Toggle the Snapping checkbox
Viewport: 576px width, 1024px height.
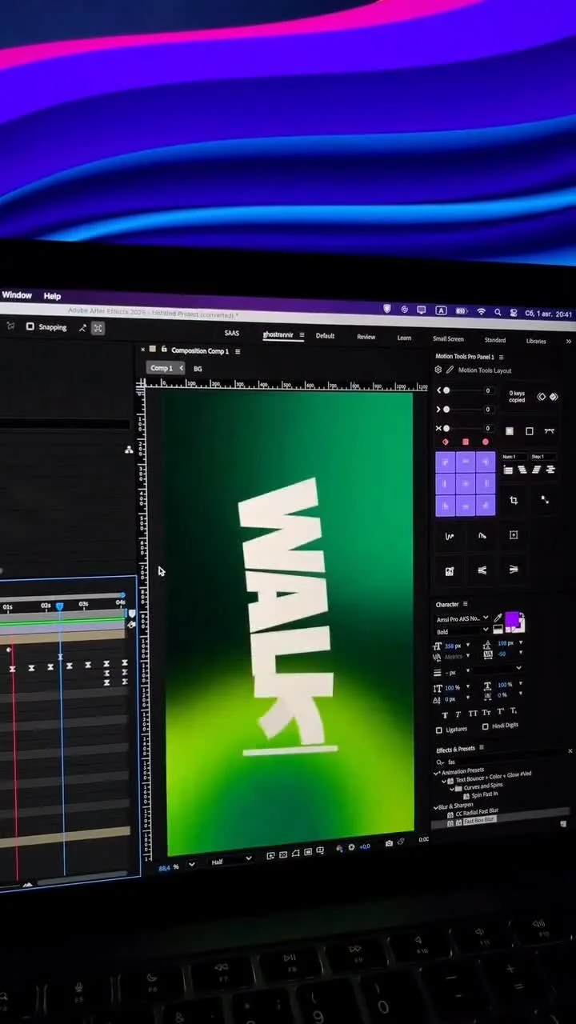[30, 326]
